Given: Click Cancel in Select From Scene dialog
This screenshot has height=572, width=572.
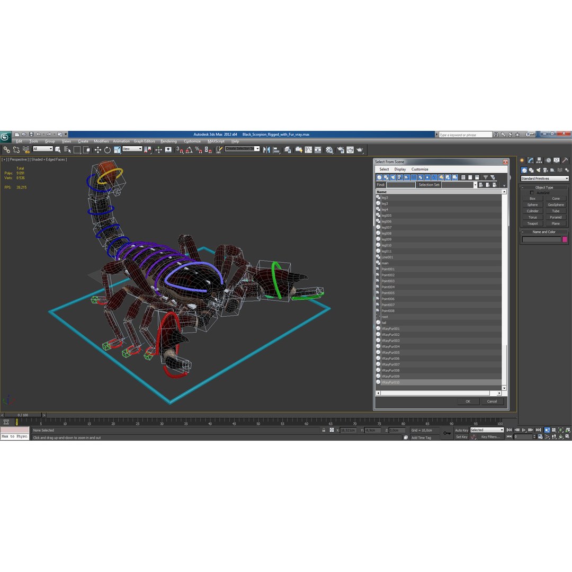Looking at the screenshot, I should [492, 401].
